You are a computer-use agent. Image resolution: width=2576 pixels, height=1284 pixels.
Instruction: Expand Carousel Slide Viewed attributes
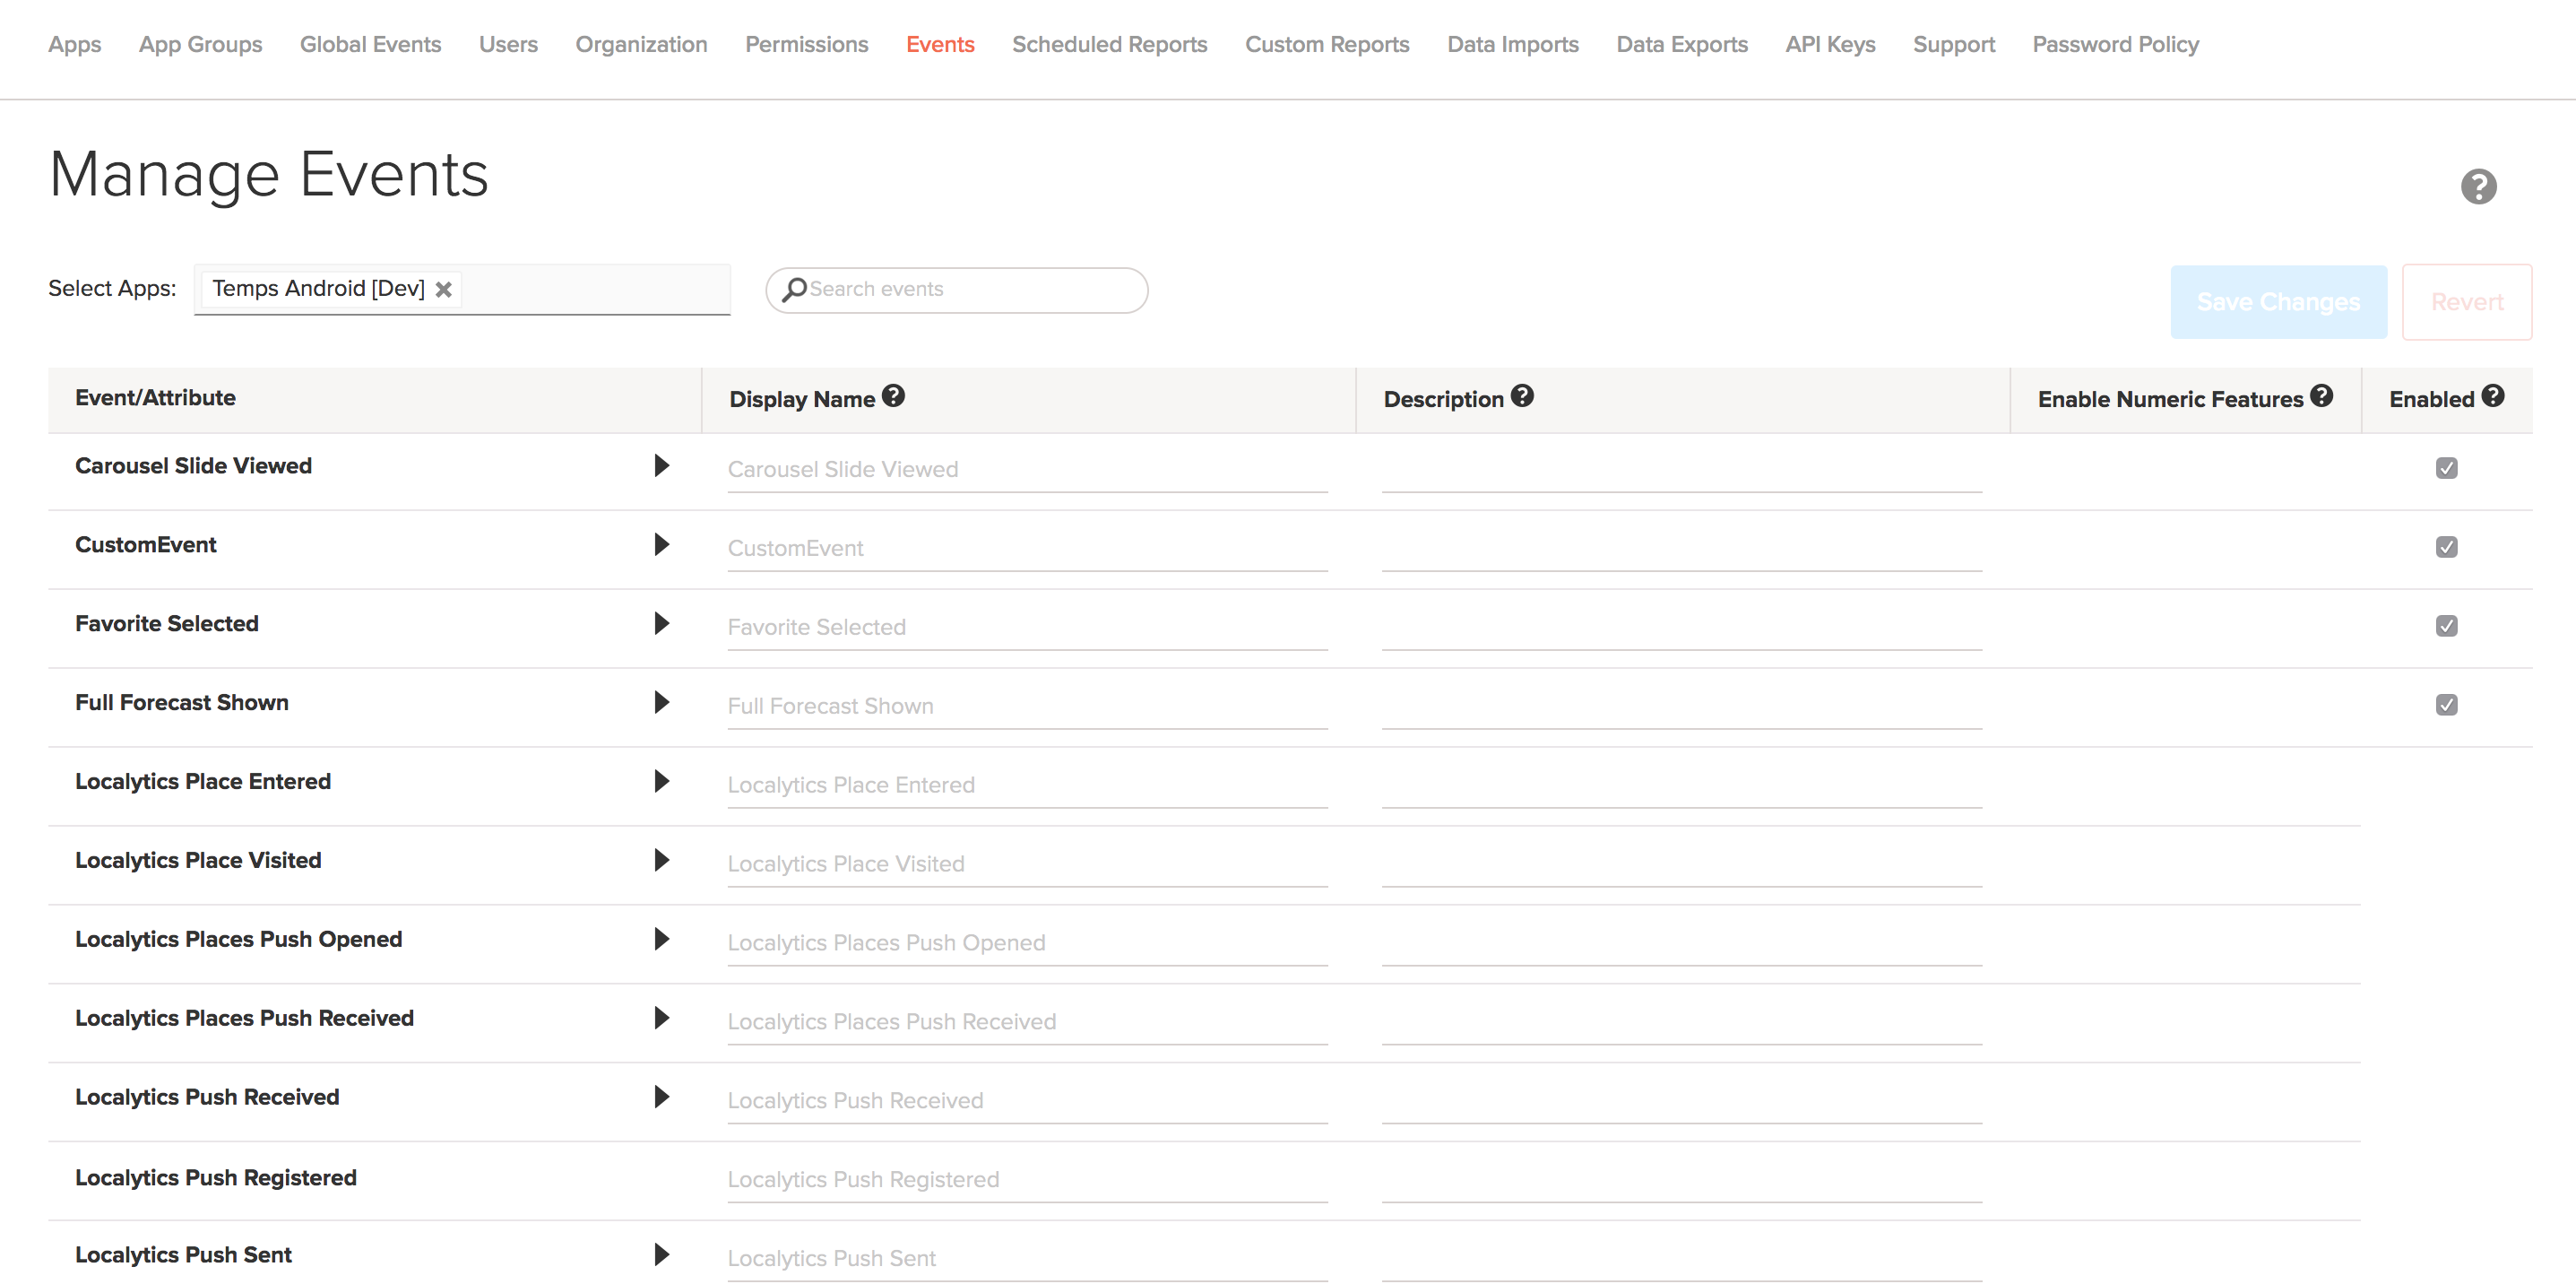coord(661,465)
